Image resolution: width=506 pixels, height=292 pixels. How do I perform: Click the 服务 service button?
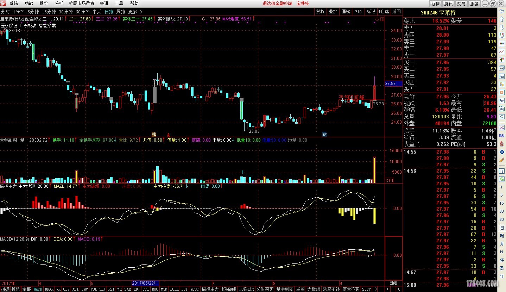click(474, 4)
